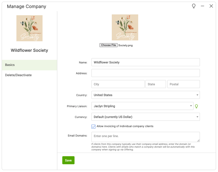Click into the Name field
218x172 pixels.
point(145,62)
